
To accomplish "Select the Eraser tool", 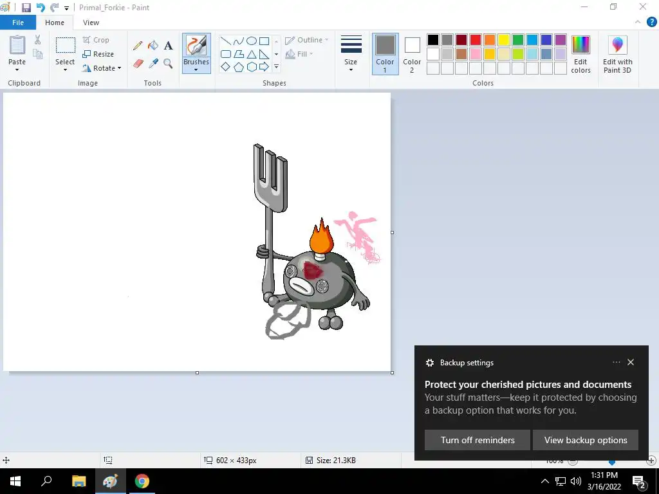I will click(x=138, y=64).
